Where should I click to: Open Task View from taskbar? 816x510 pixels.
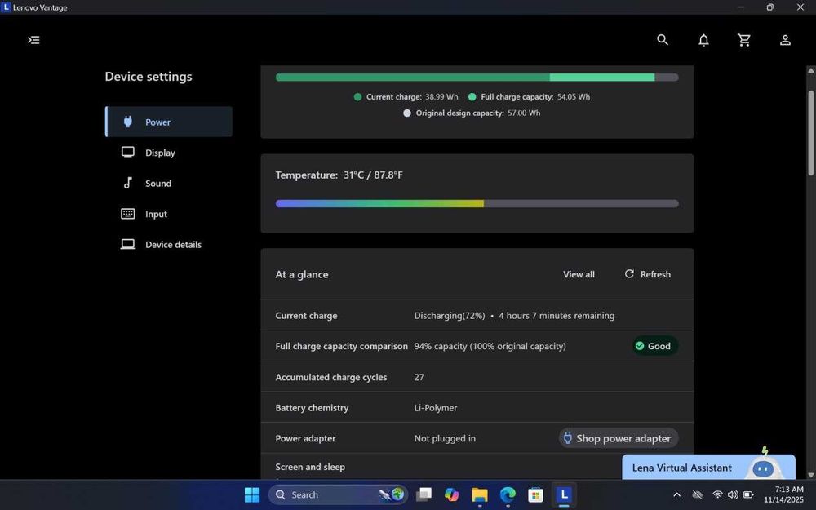click(x=424, y=494)
